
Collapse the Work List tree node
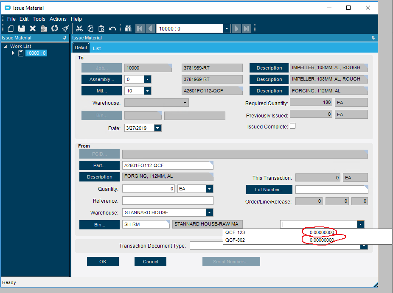[x=6, y=47]
